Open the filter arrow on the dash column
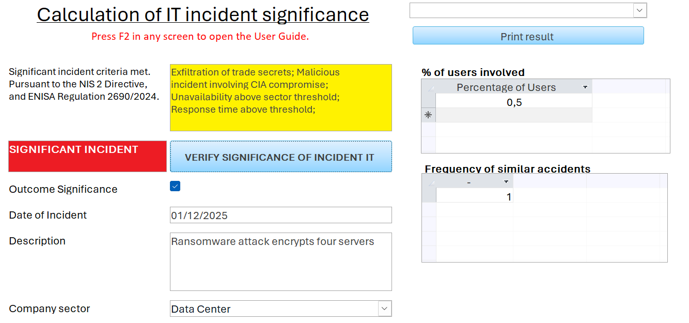689x323 pixels. (x=506, y=181)
